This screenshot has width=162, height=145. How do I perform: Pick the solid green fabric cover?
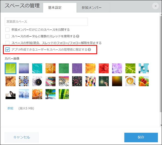(64, 68)
